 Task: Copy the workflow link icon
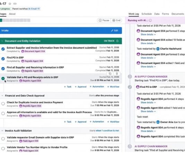tap(15, 4)
